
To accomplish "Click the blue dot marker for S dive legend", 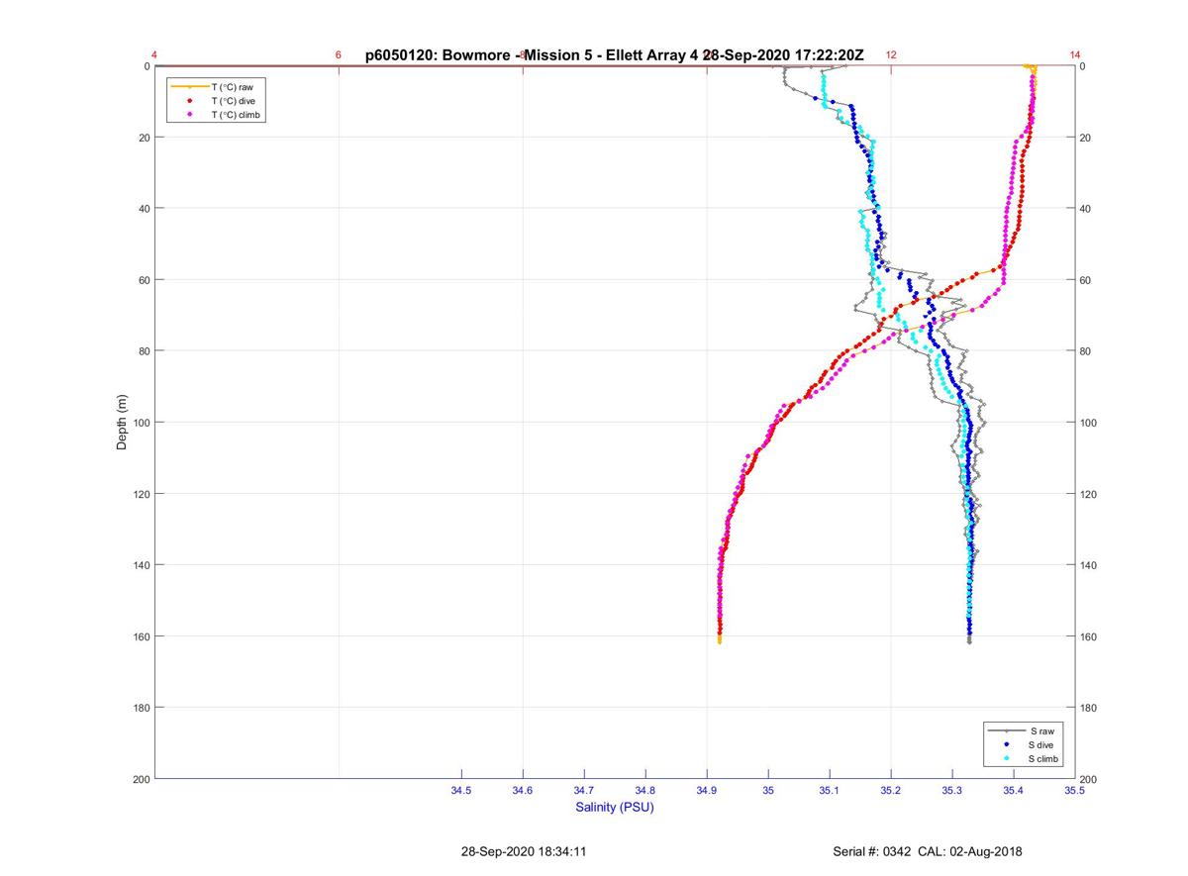I will tap(1007, 744).
